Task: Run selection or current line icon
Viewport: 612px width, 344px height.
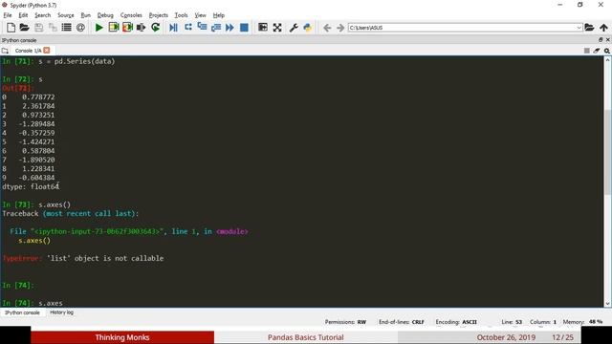Action: [142, 28]
